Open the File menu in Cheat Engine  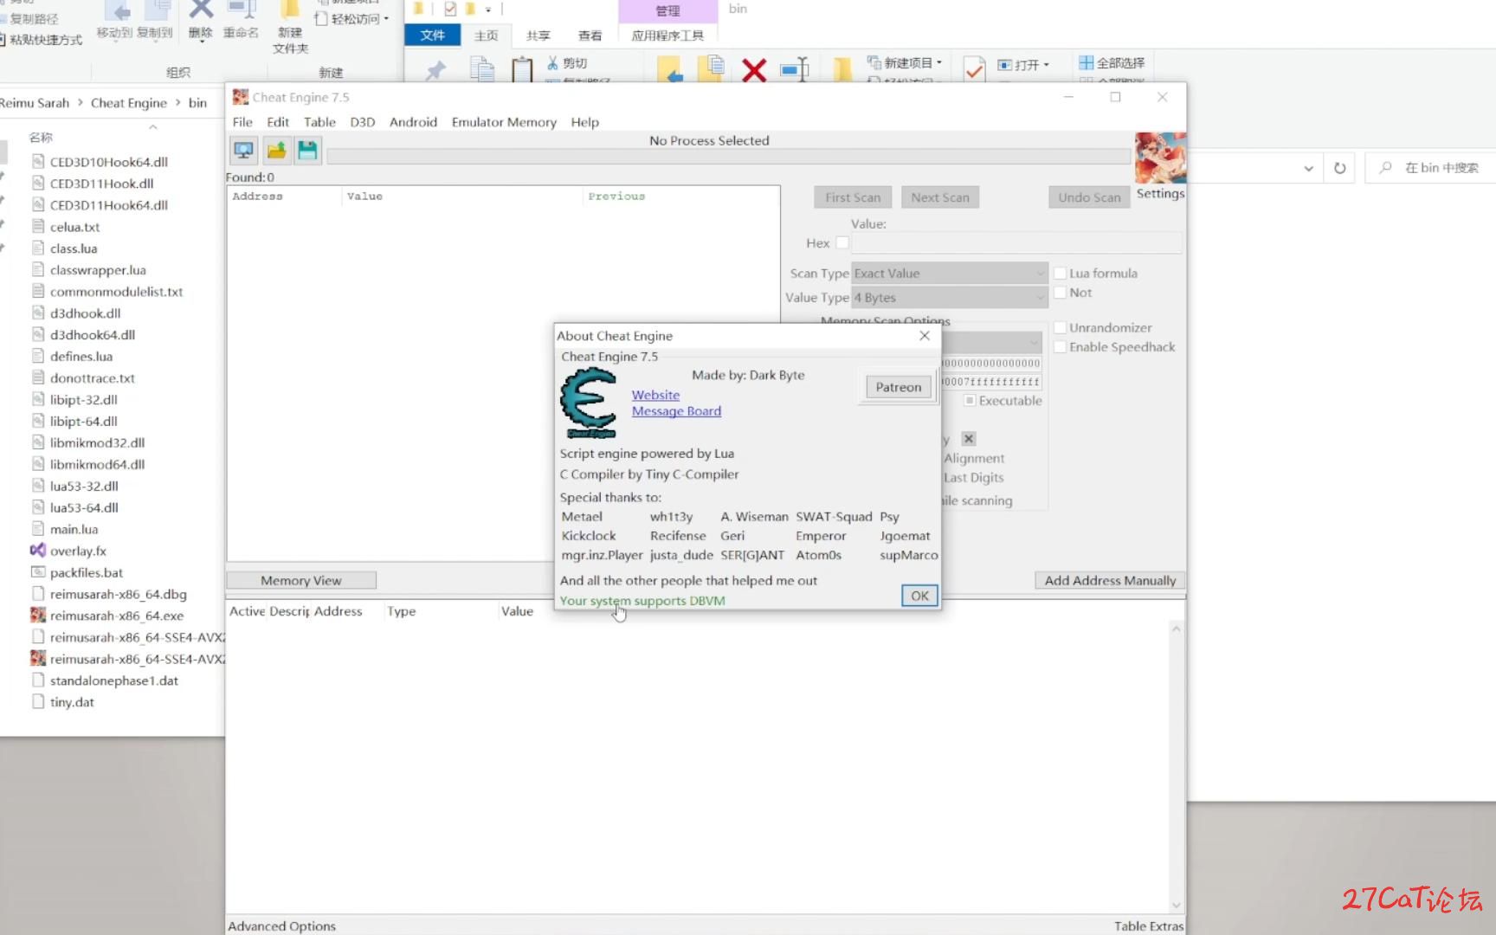pyautogui.click(x=242, y=122)
